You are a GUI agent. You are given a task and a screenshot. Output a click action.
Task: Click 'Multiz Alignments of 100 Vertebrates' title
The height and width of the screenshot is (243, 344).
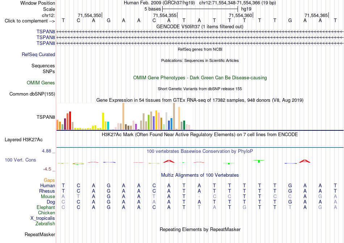(x=200, y=175)
